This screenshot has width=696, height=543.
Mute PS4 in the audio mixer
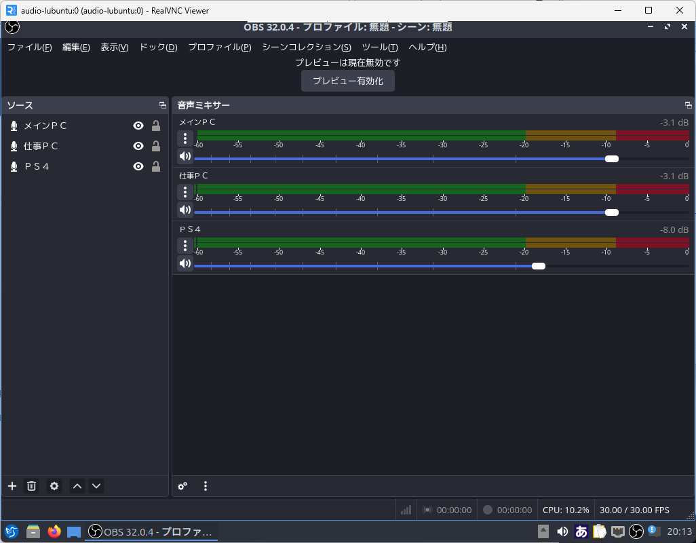185,264
